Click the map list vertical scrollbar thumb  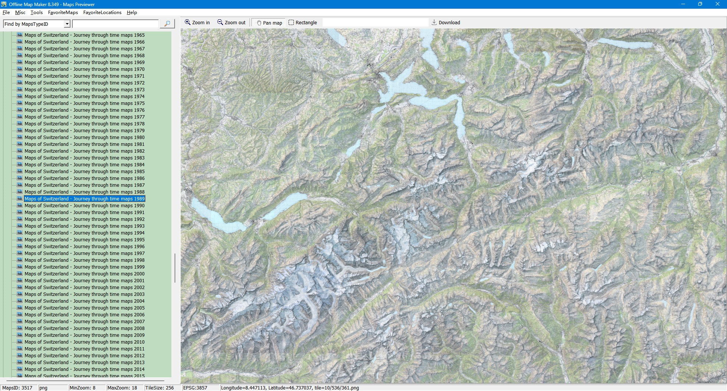175,268
